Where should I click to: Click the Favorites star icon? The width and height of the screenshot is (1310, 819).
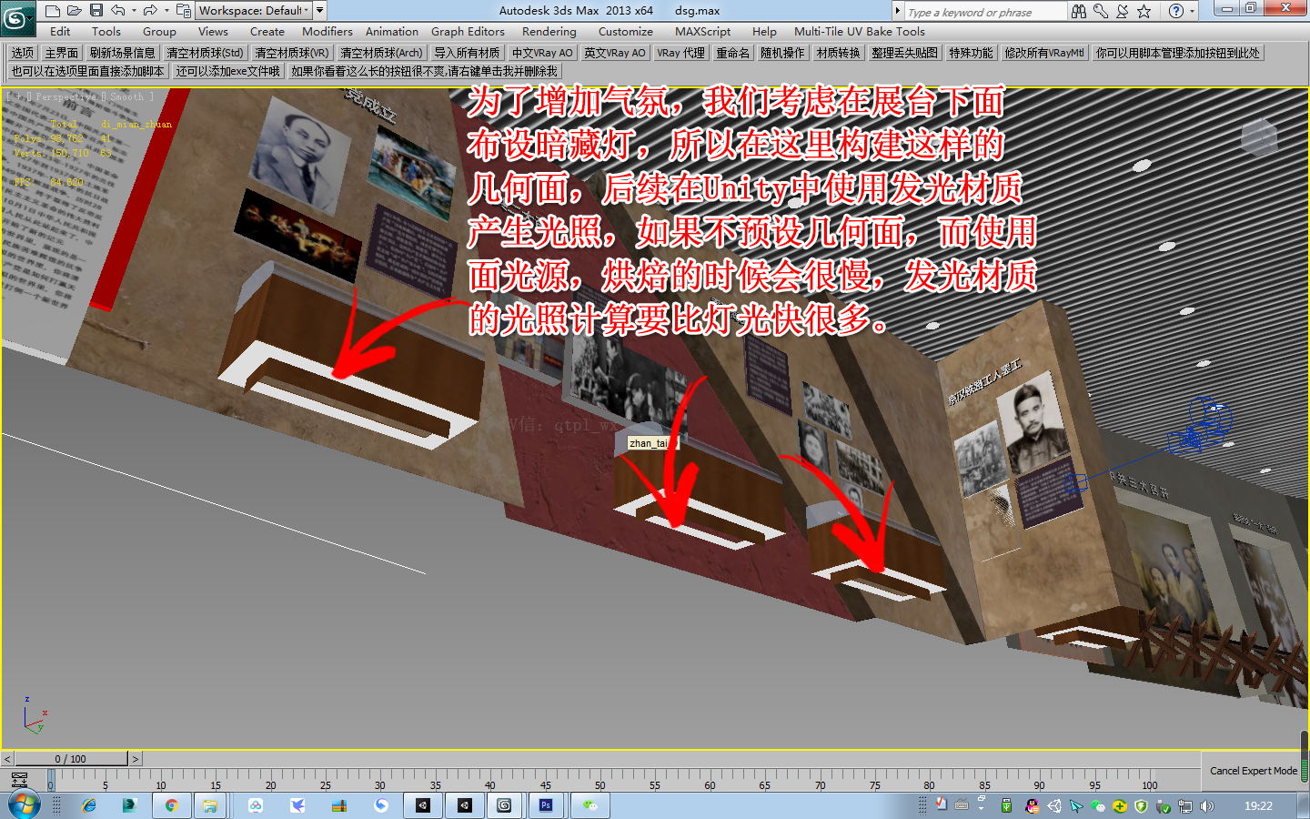pos(1144,11)
